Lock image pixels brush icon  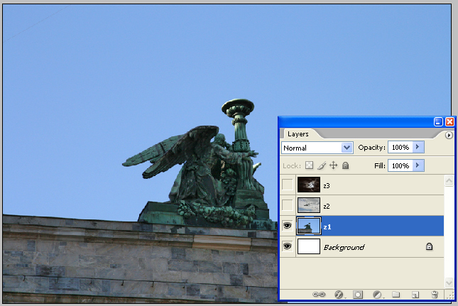coord(322,165)
